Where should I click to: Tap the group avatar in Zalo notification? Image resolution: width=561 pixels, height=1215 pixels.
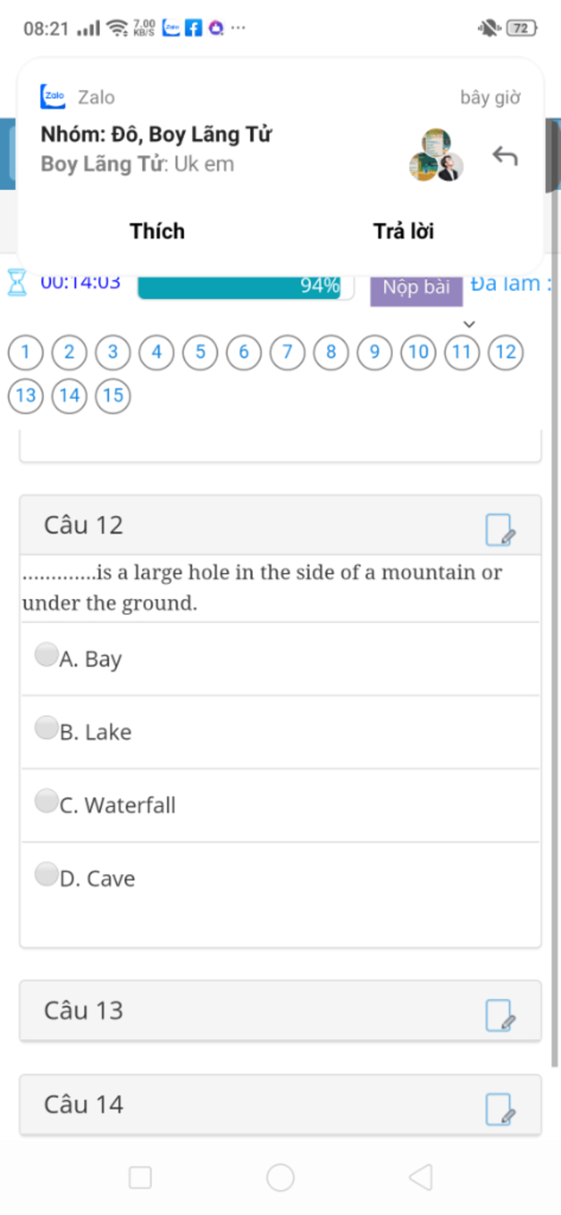tap(437, 155)
